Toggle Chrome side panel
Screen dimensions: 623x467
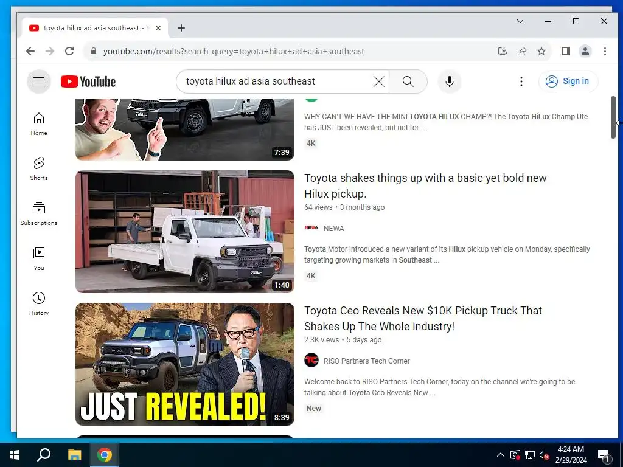pos(566,51)
